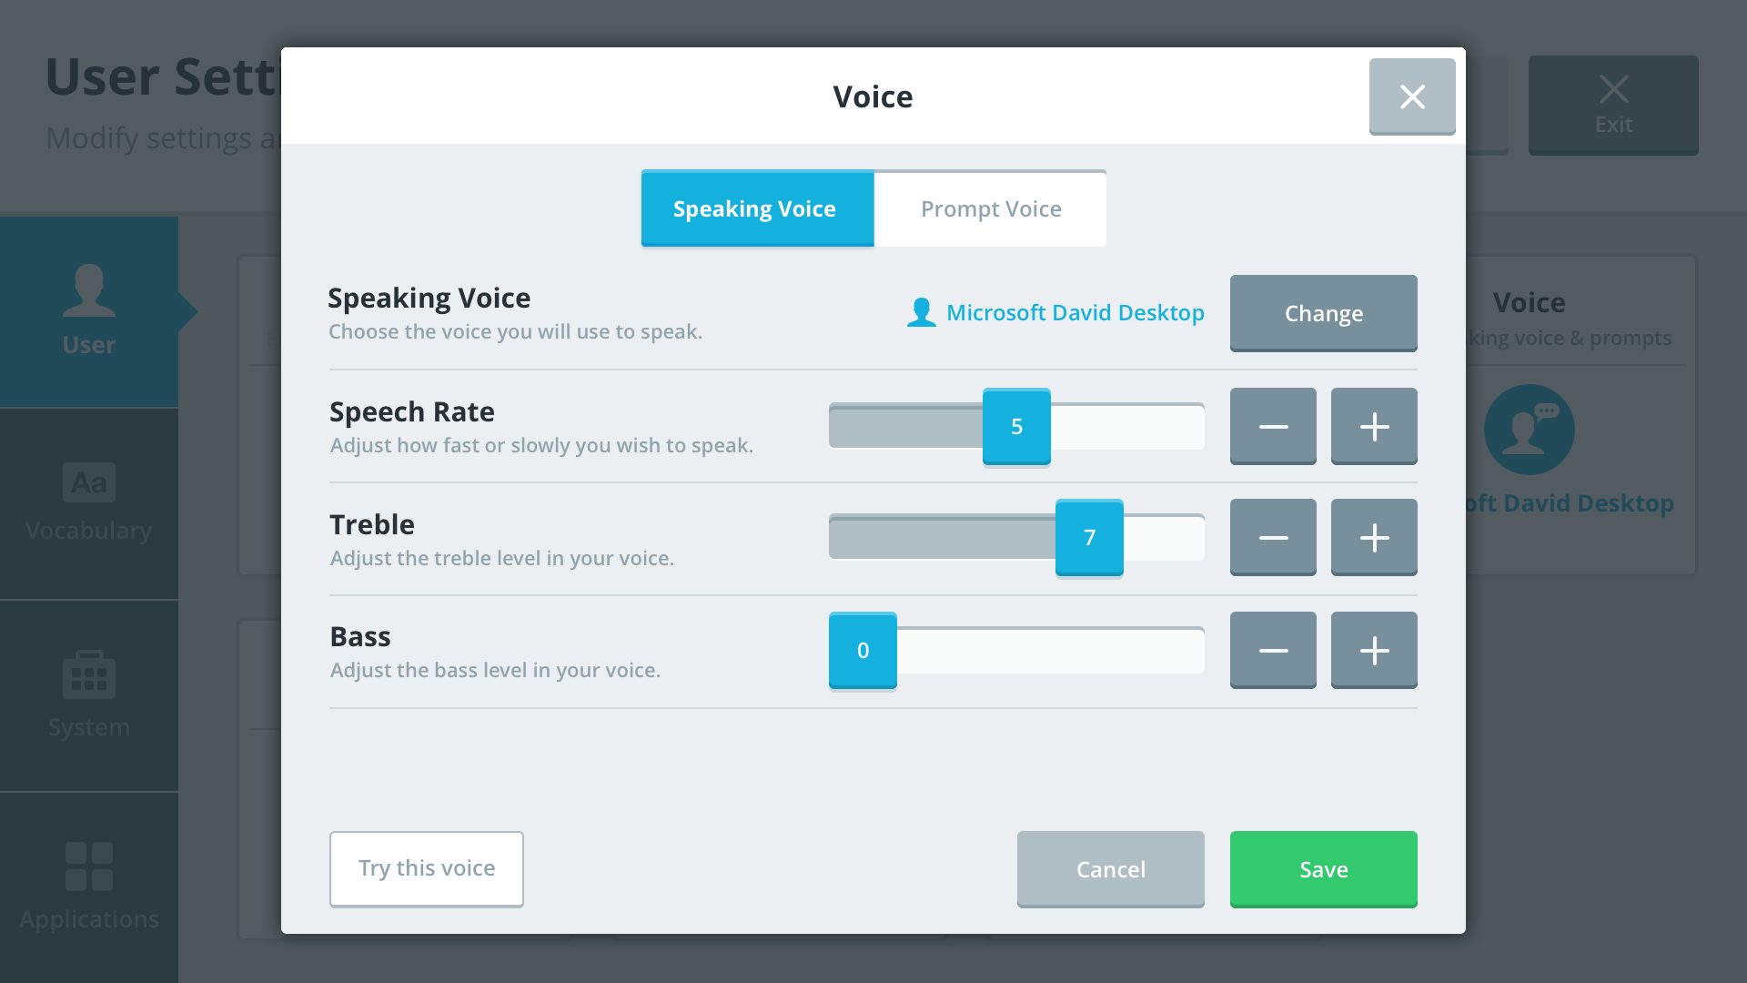
Task: Decrease Speech Rate with minus button
Action: coord(1274,425)
